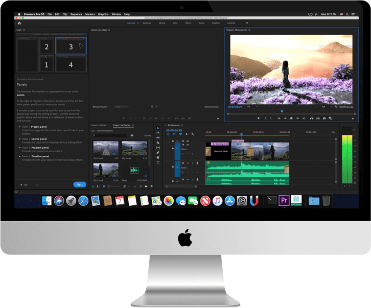Click the blue timeline timecode 00:00:06:20

pyautogui.click(x=174, y=130)
